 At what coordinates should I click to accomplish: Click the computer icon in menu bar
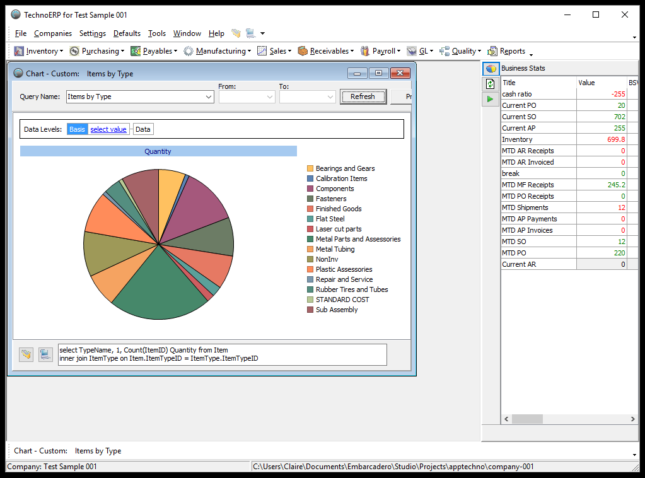pos(251,33)
